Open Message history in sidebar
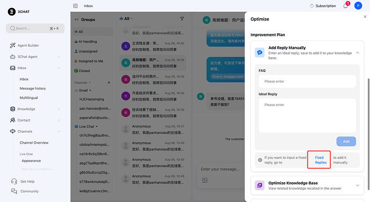The width and height of the screenshot is (370, 202). tap(33, 88)
